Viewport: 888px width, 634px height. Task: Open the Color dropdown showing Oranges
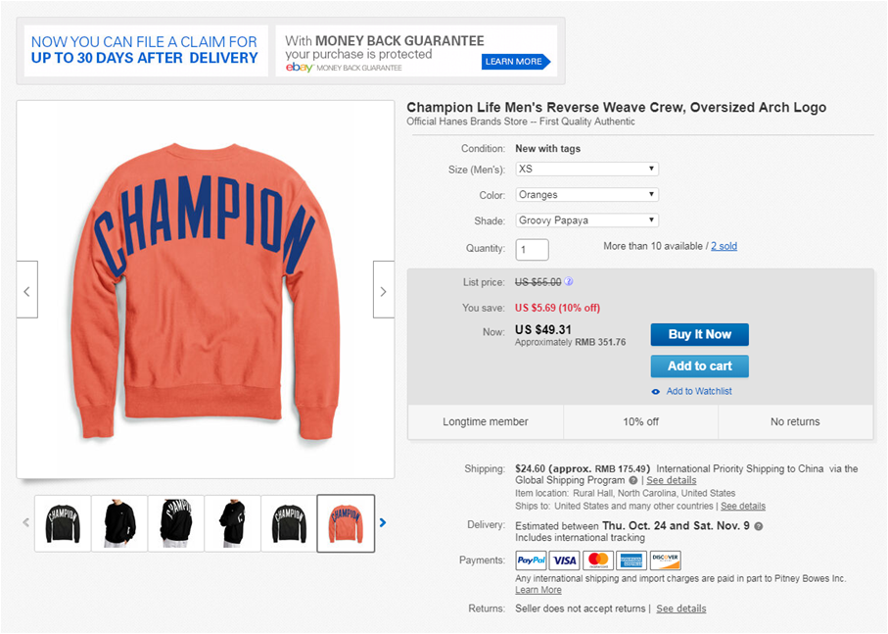coord(586,195)
